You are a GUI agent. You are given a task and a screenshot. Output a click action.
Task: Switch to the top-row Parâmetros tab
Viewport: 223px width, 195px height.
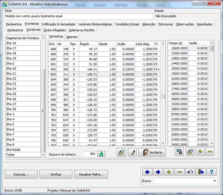click(x=14, y=24)
